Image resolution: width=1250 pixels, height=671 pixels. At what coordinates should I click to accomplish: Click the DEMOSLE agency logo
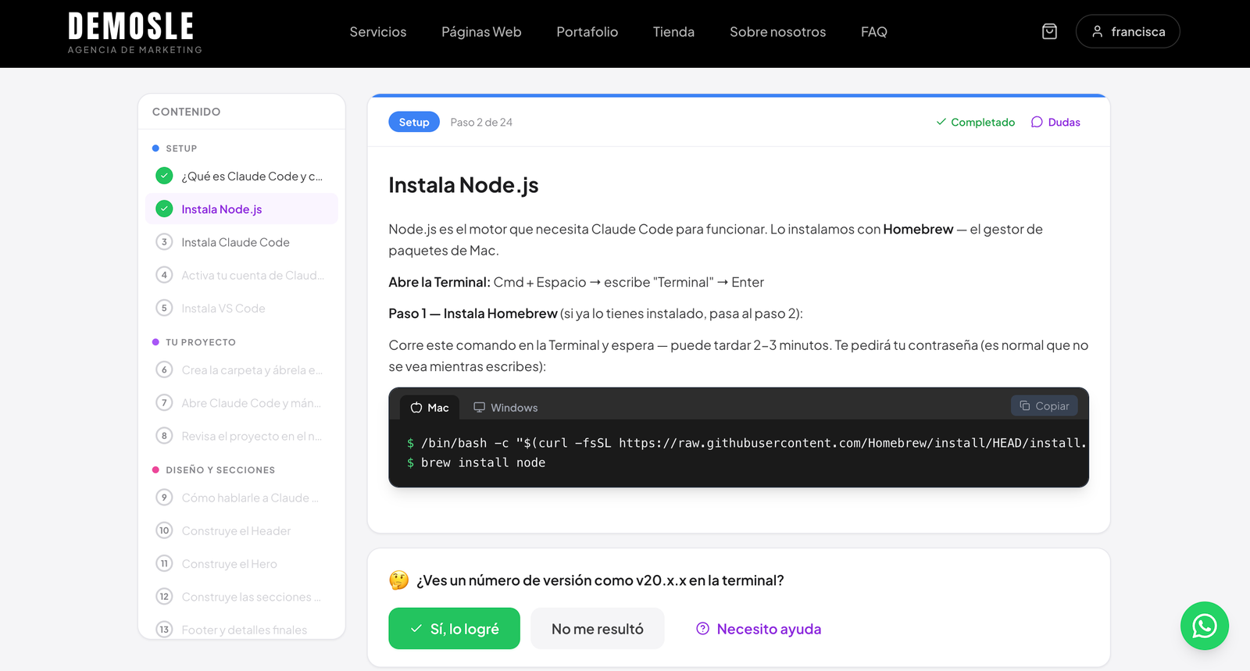pos(134,34)
